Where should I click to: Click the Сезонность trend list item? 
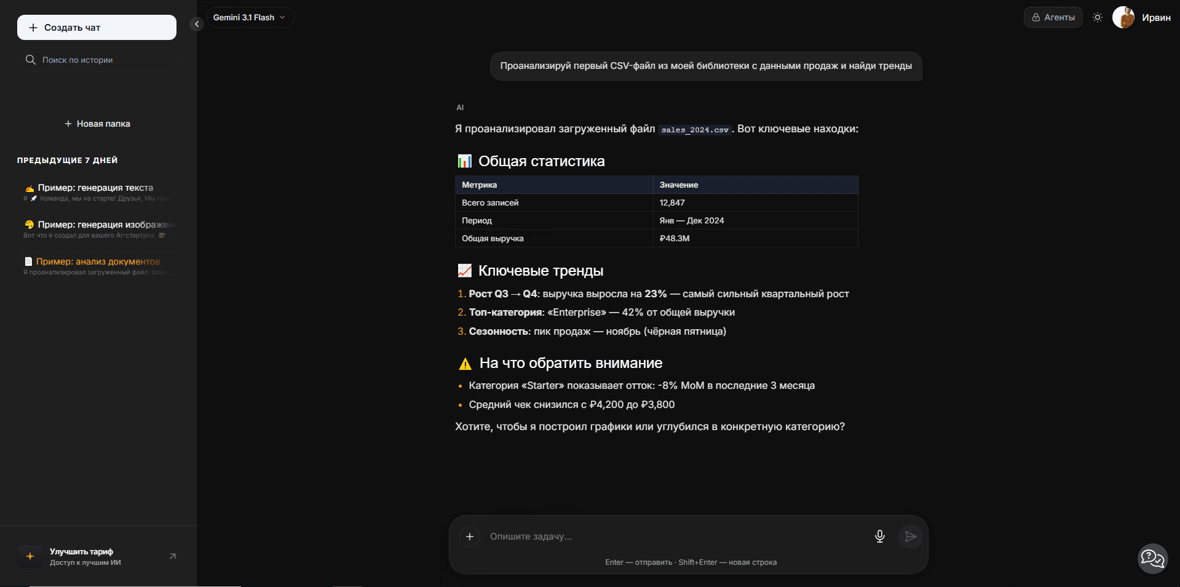[x=597, y=332]
